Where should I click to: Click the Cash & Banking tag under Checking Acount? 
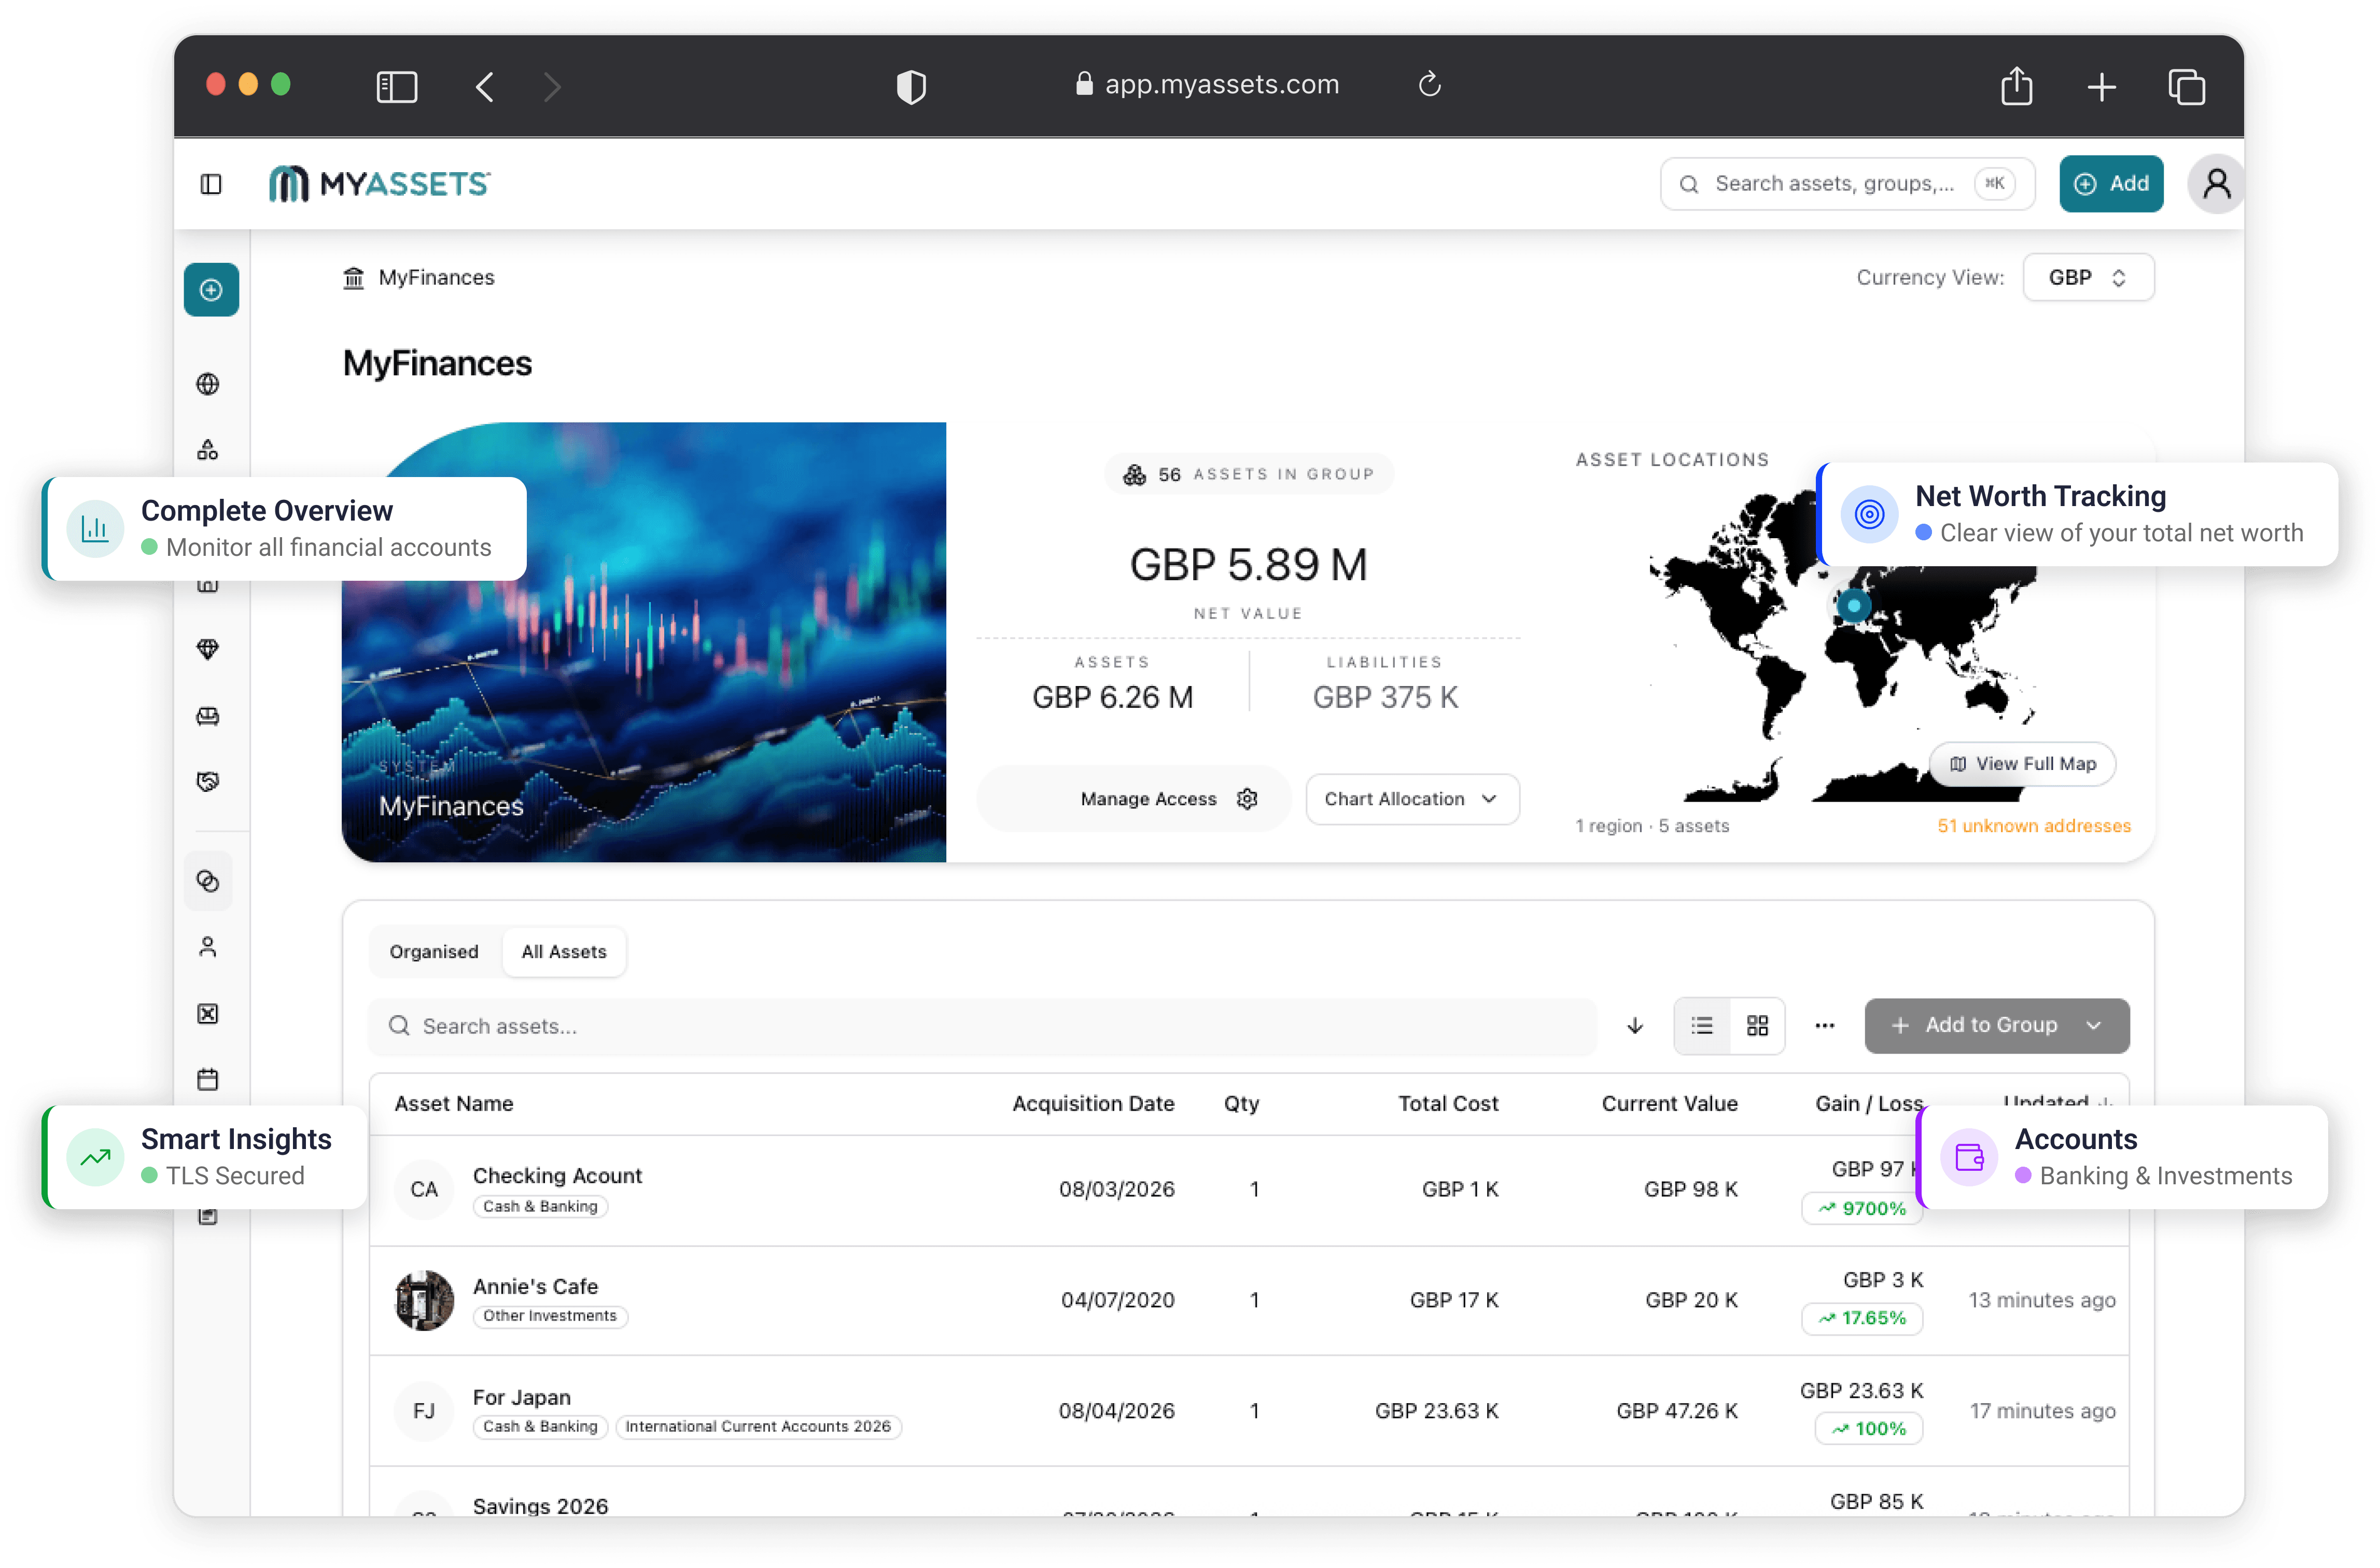point(540,1207)
